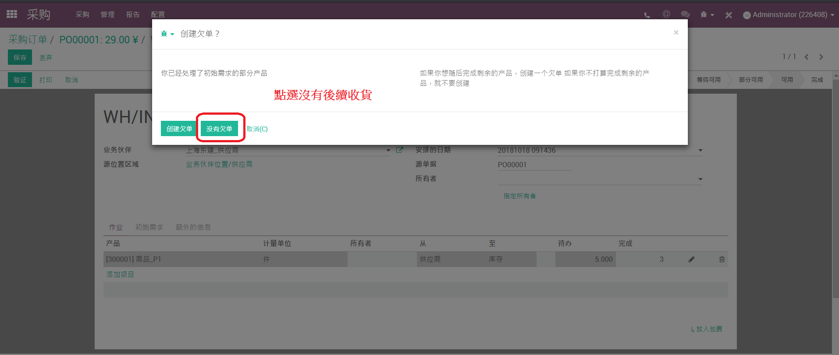
Task: Click the completed quantity cell showing 3
Action: [641, 259]
